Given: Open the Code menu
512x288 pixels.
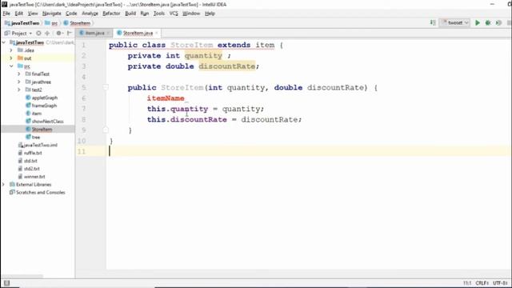Looking at the screenshot, I should [x=71, y=14].
